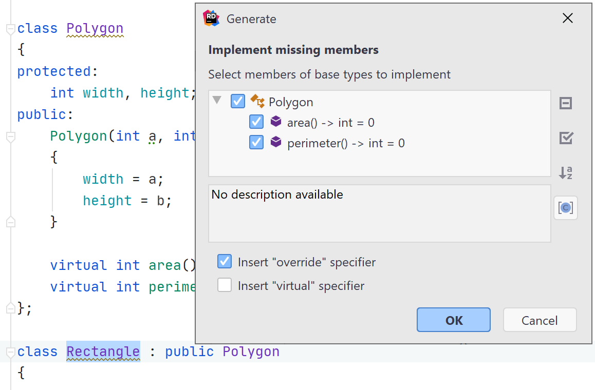Screen dimensions: 595x390
Task: Click the purple method icon beside area()
Action: pyautogui.click(x=276, y=122)
